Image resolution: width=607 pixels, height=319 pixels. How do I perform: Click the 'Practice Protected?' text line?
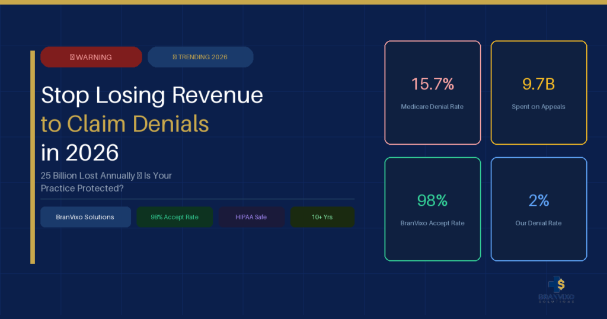tap(82, 189)
